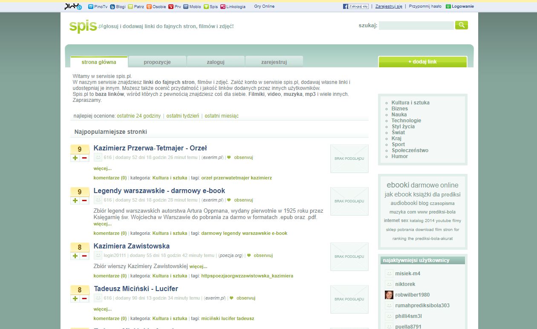Open Moblo in the top bar
The image size is (537, 329).
pos(192,7)
